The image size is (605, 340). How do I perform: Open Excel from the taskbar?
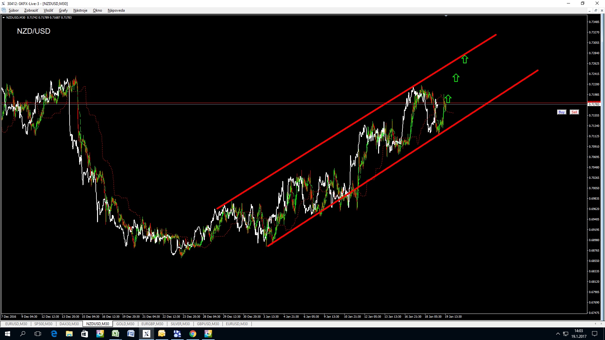pyautogui.click(x=115, y=334)
